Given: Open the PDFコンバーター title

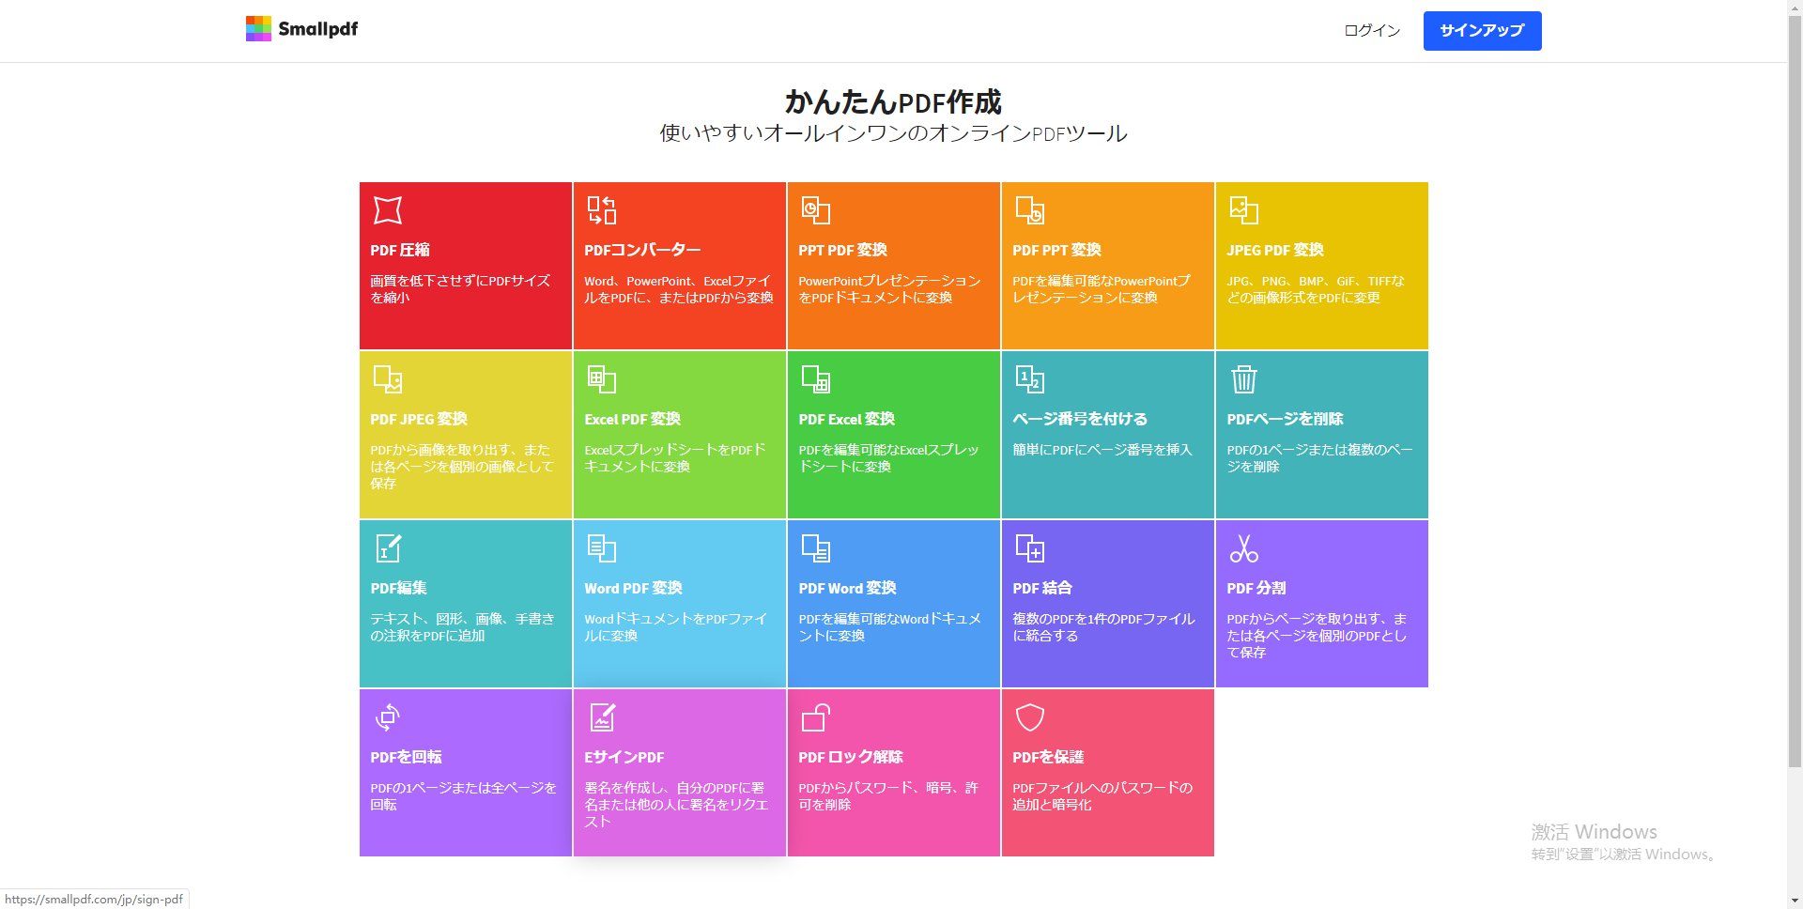Looking at the screenshot, I should pos(642,250).
